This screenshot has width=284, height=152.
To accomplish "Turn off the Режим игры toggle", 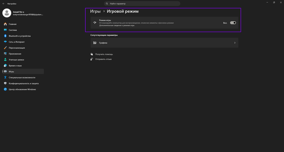I will [x=233, y=23].
